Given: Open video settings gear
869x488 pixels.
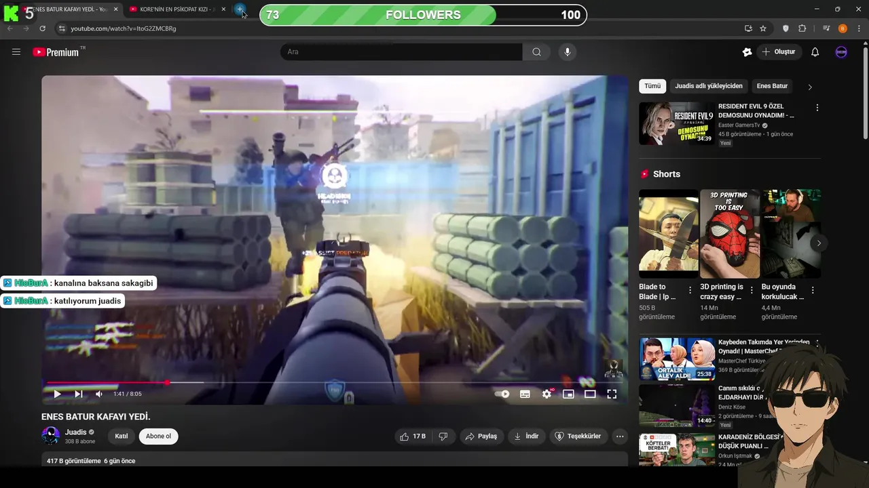Looking at the screenshot, I should tap(547, 394).
